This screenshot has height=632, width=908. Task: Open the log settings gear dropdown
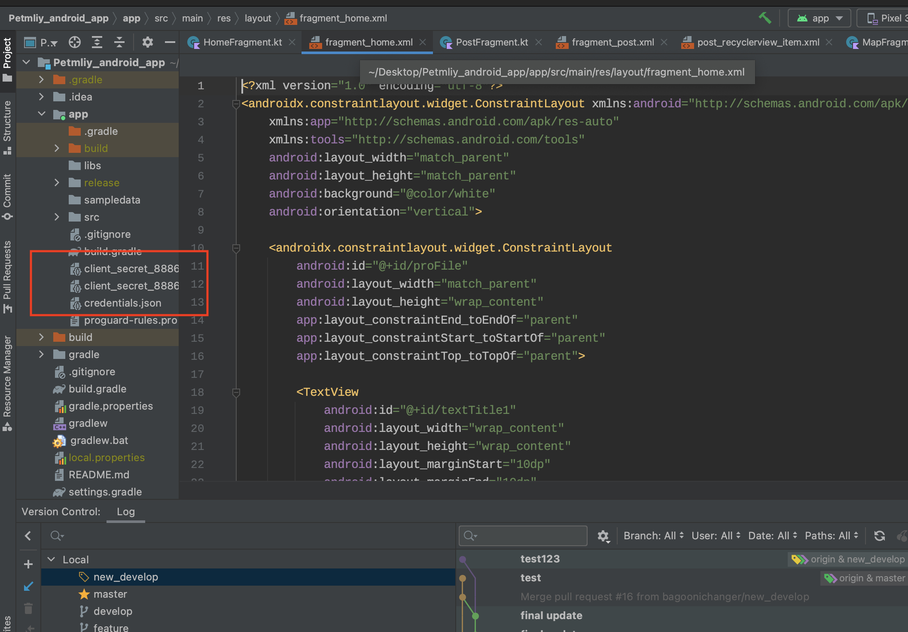pos(603,536)
